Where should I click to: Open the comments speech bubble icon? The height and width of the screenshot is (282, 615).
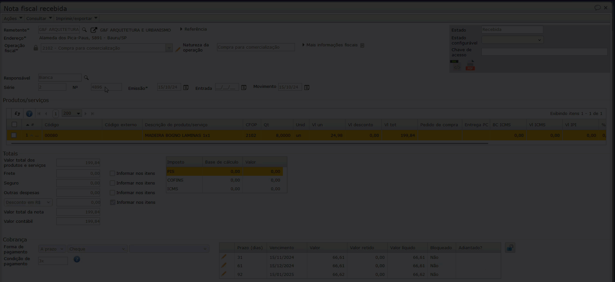tap(597, 7)
